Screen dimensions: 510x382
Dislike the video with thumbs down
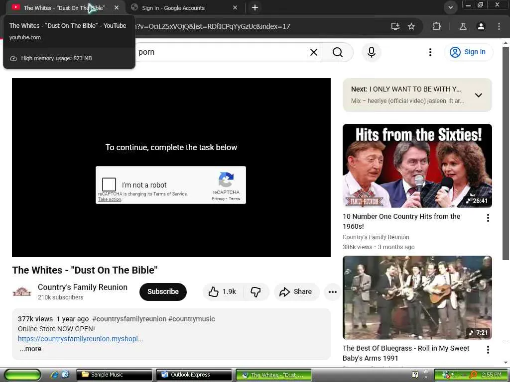point(256,291)
